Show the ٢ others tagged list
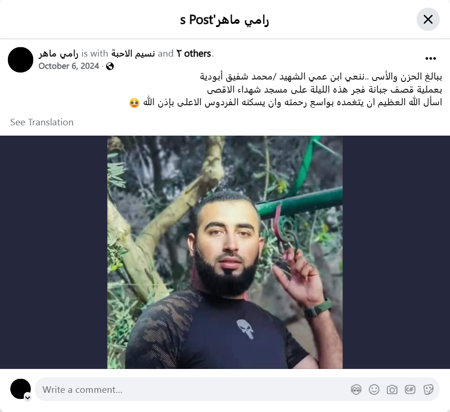 (x=194, y=54)
